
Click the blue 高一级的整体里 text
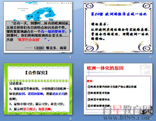[x=53, y=32]
